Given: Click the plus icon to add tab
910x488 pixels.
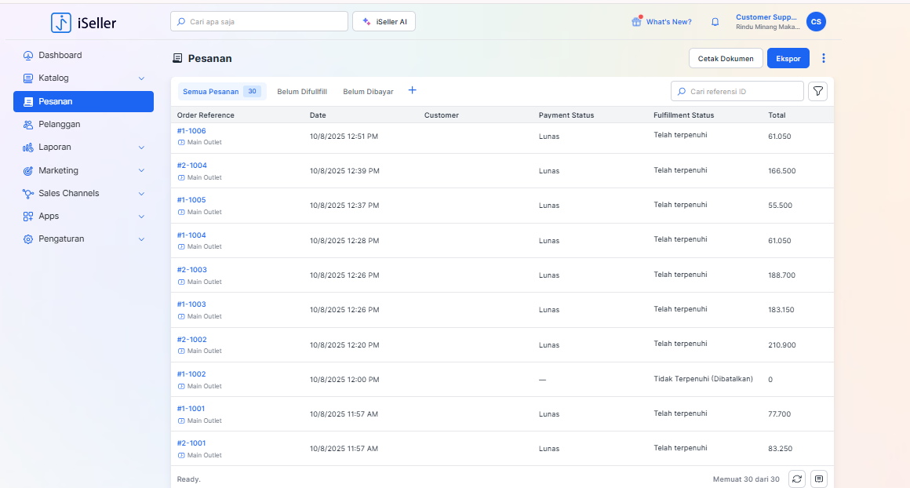Looking at the screenshot, I should tap(412, 91).
